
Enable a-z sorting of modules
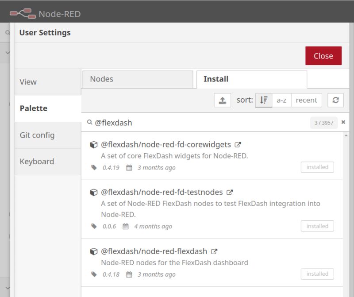click(281, 100)
